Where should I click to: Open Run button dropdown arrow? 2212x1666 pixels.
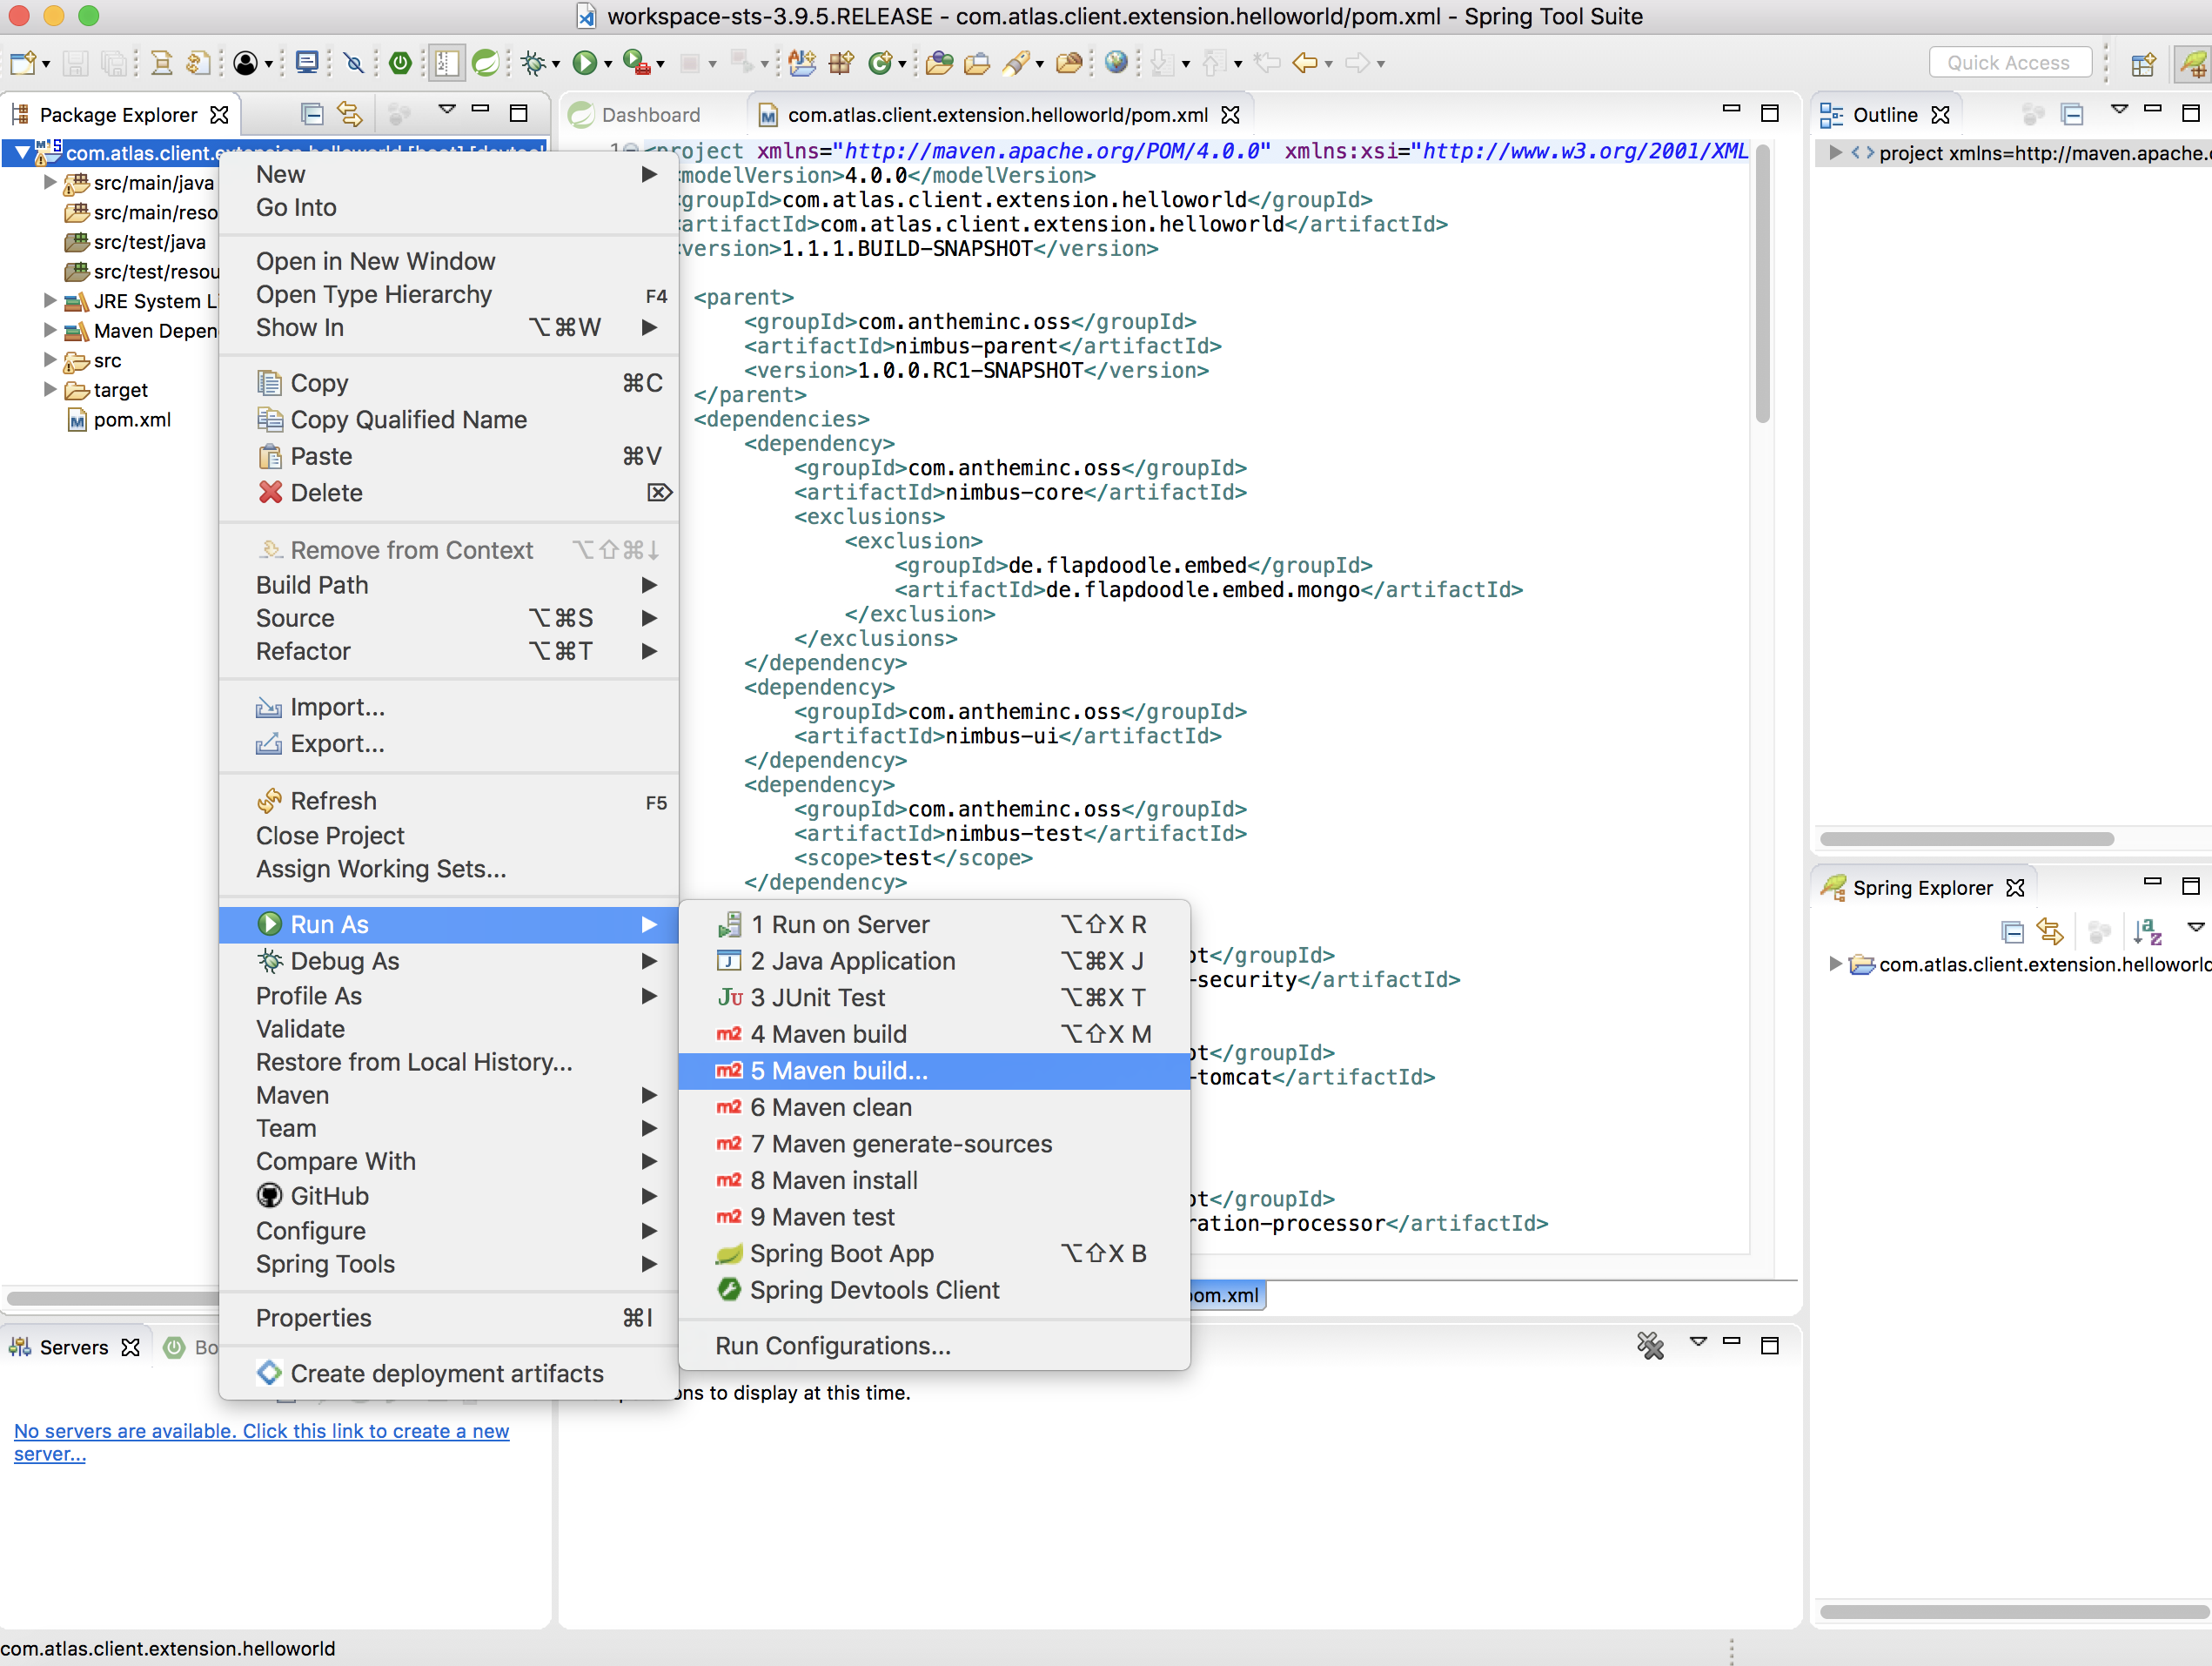pyautogui.click(x=608, y=65)
